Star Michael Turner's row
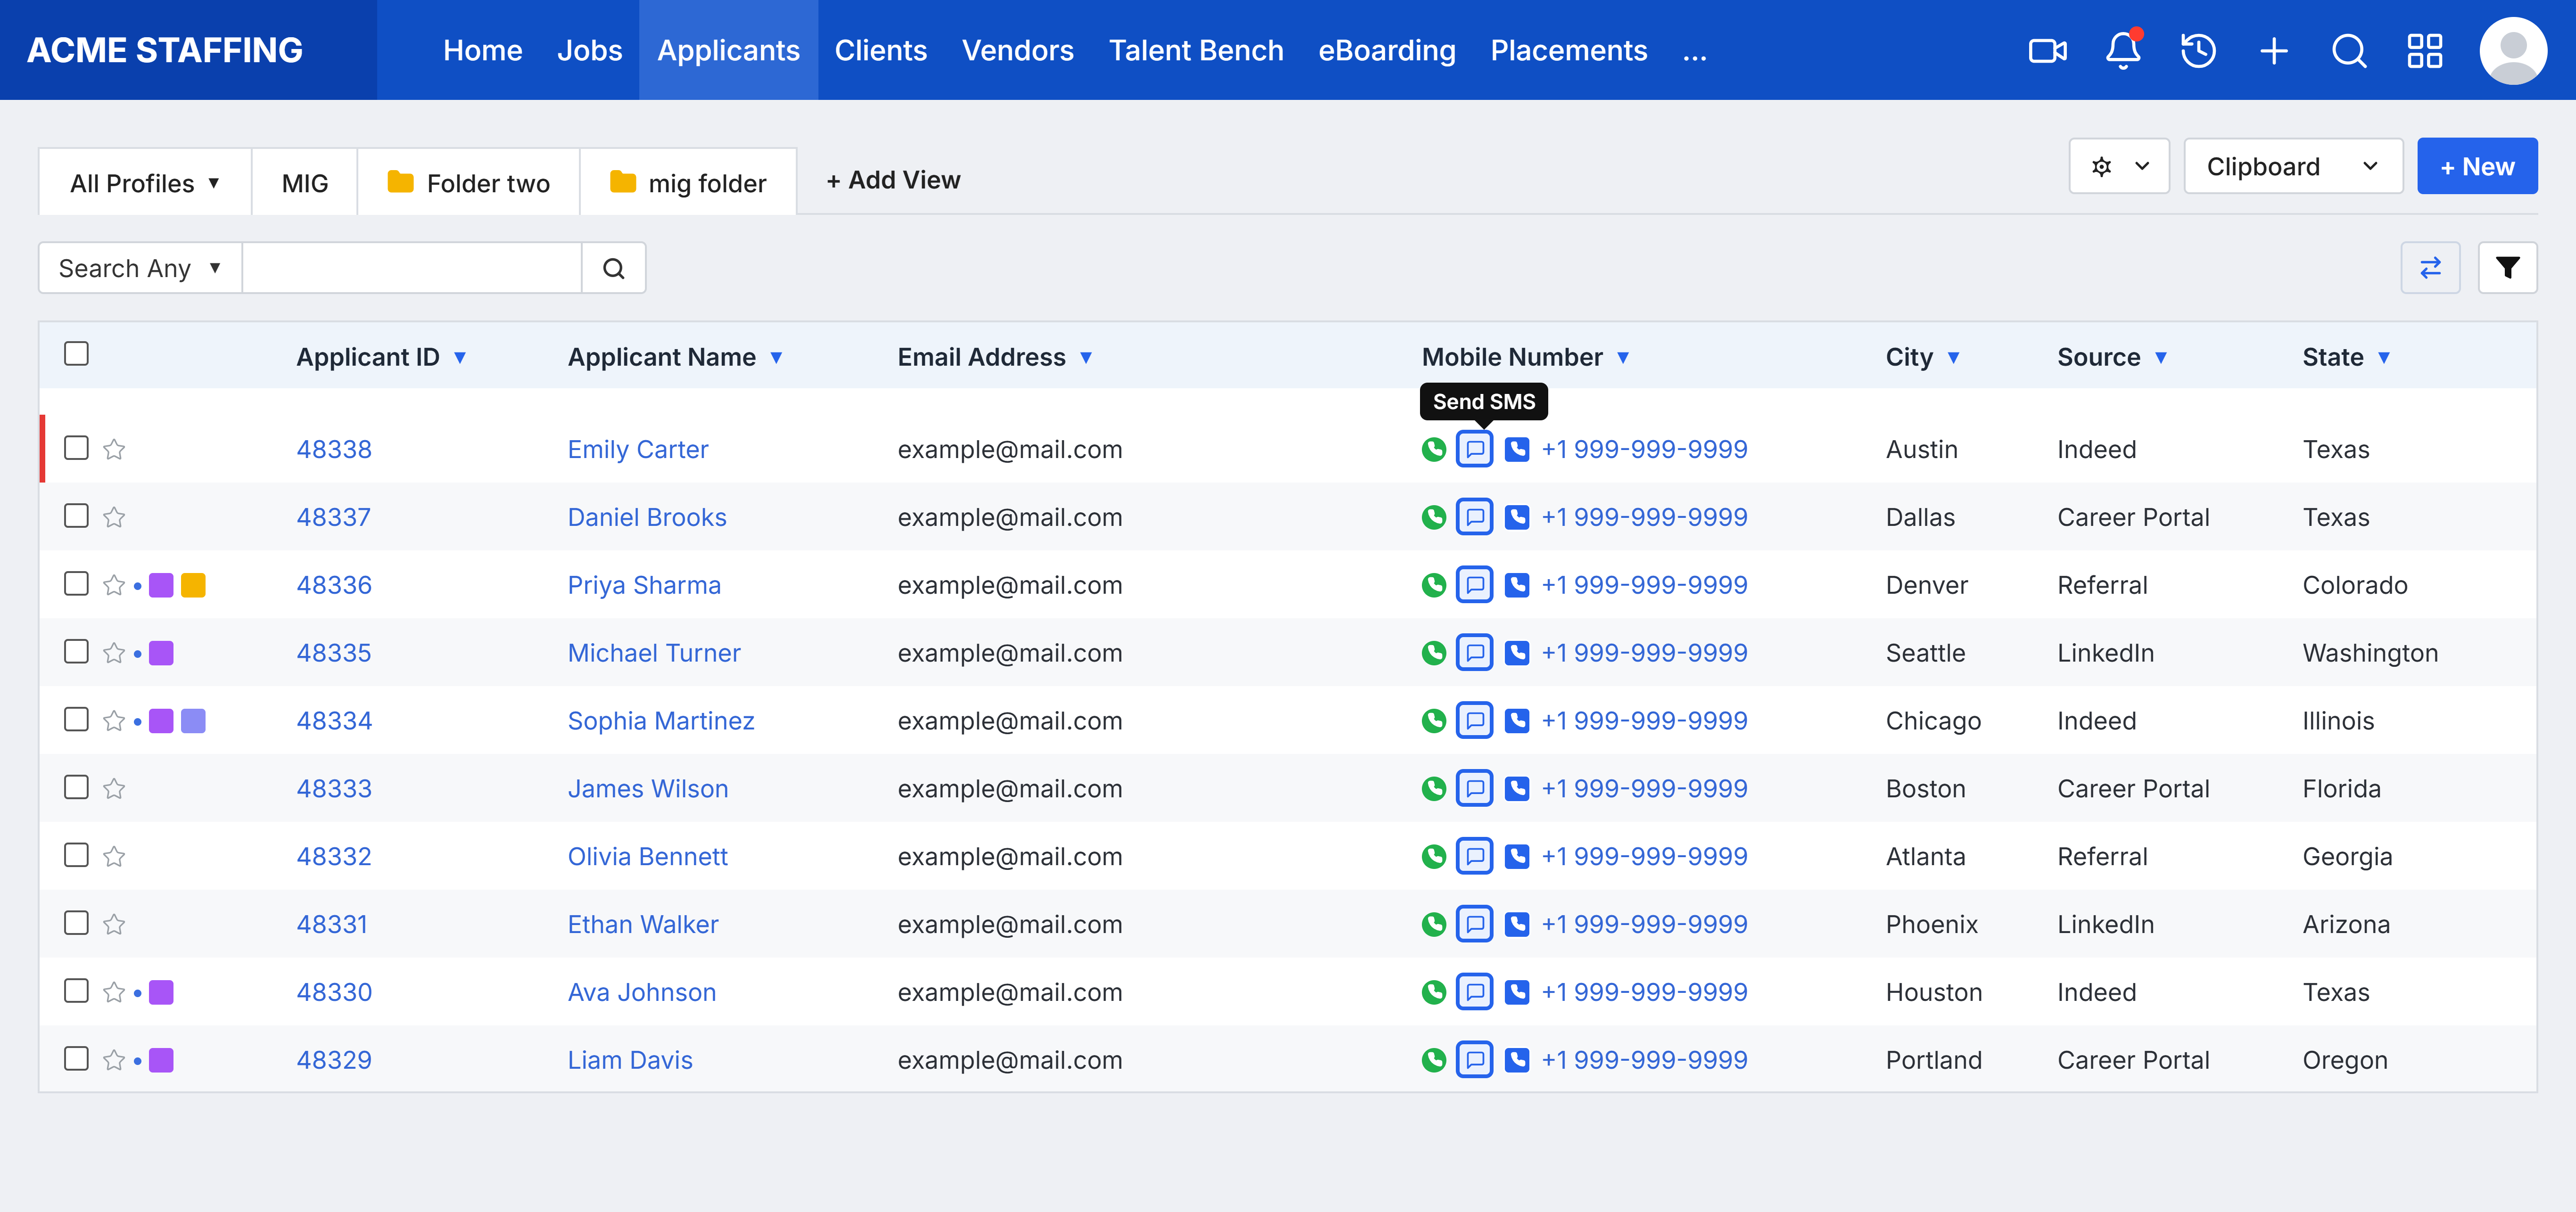The image size is (2576, 1212). [x=114, y=653]
